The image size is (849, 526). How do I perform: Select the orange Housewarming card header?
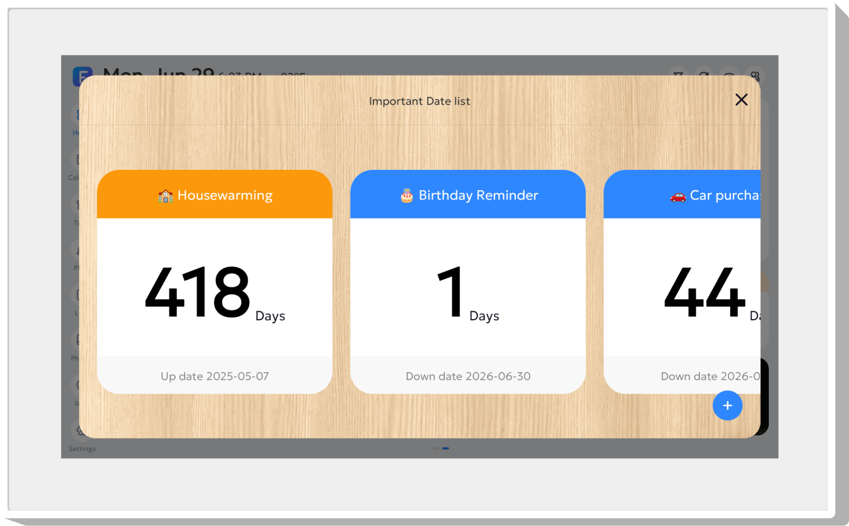[x=215, y=194]
